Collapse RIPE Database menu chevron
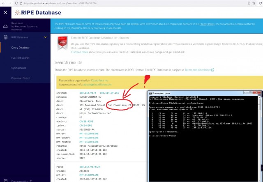263x182 pixels. coord(45,37)
